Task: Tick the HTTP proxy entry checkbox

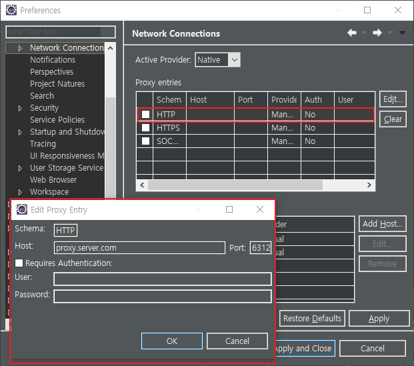Action: coord(145,115)
